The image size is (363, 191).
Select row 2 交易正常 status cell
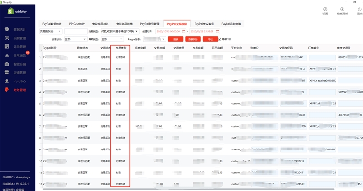click(x=83, y=69)
